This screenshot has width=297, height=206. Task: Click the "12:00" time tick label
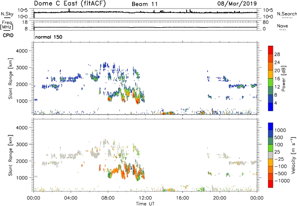click(145, 198)
